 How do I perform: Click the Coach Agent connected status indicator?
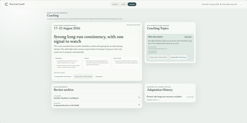pos(228,4)
